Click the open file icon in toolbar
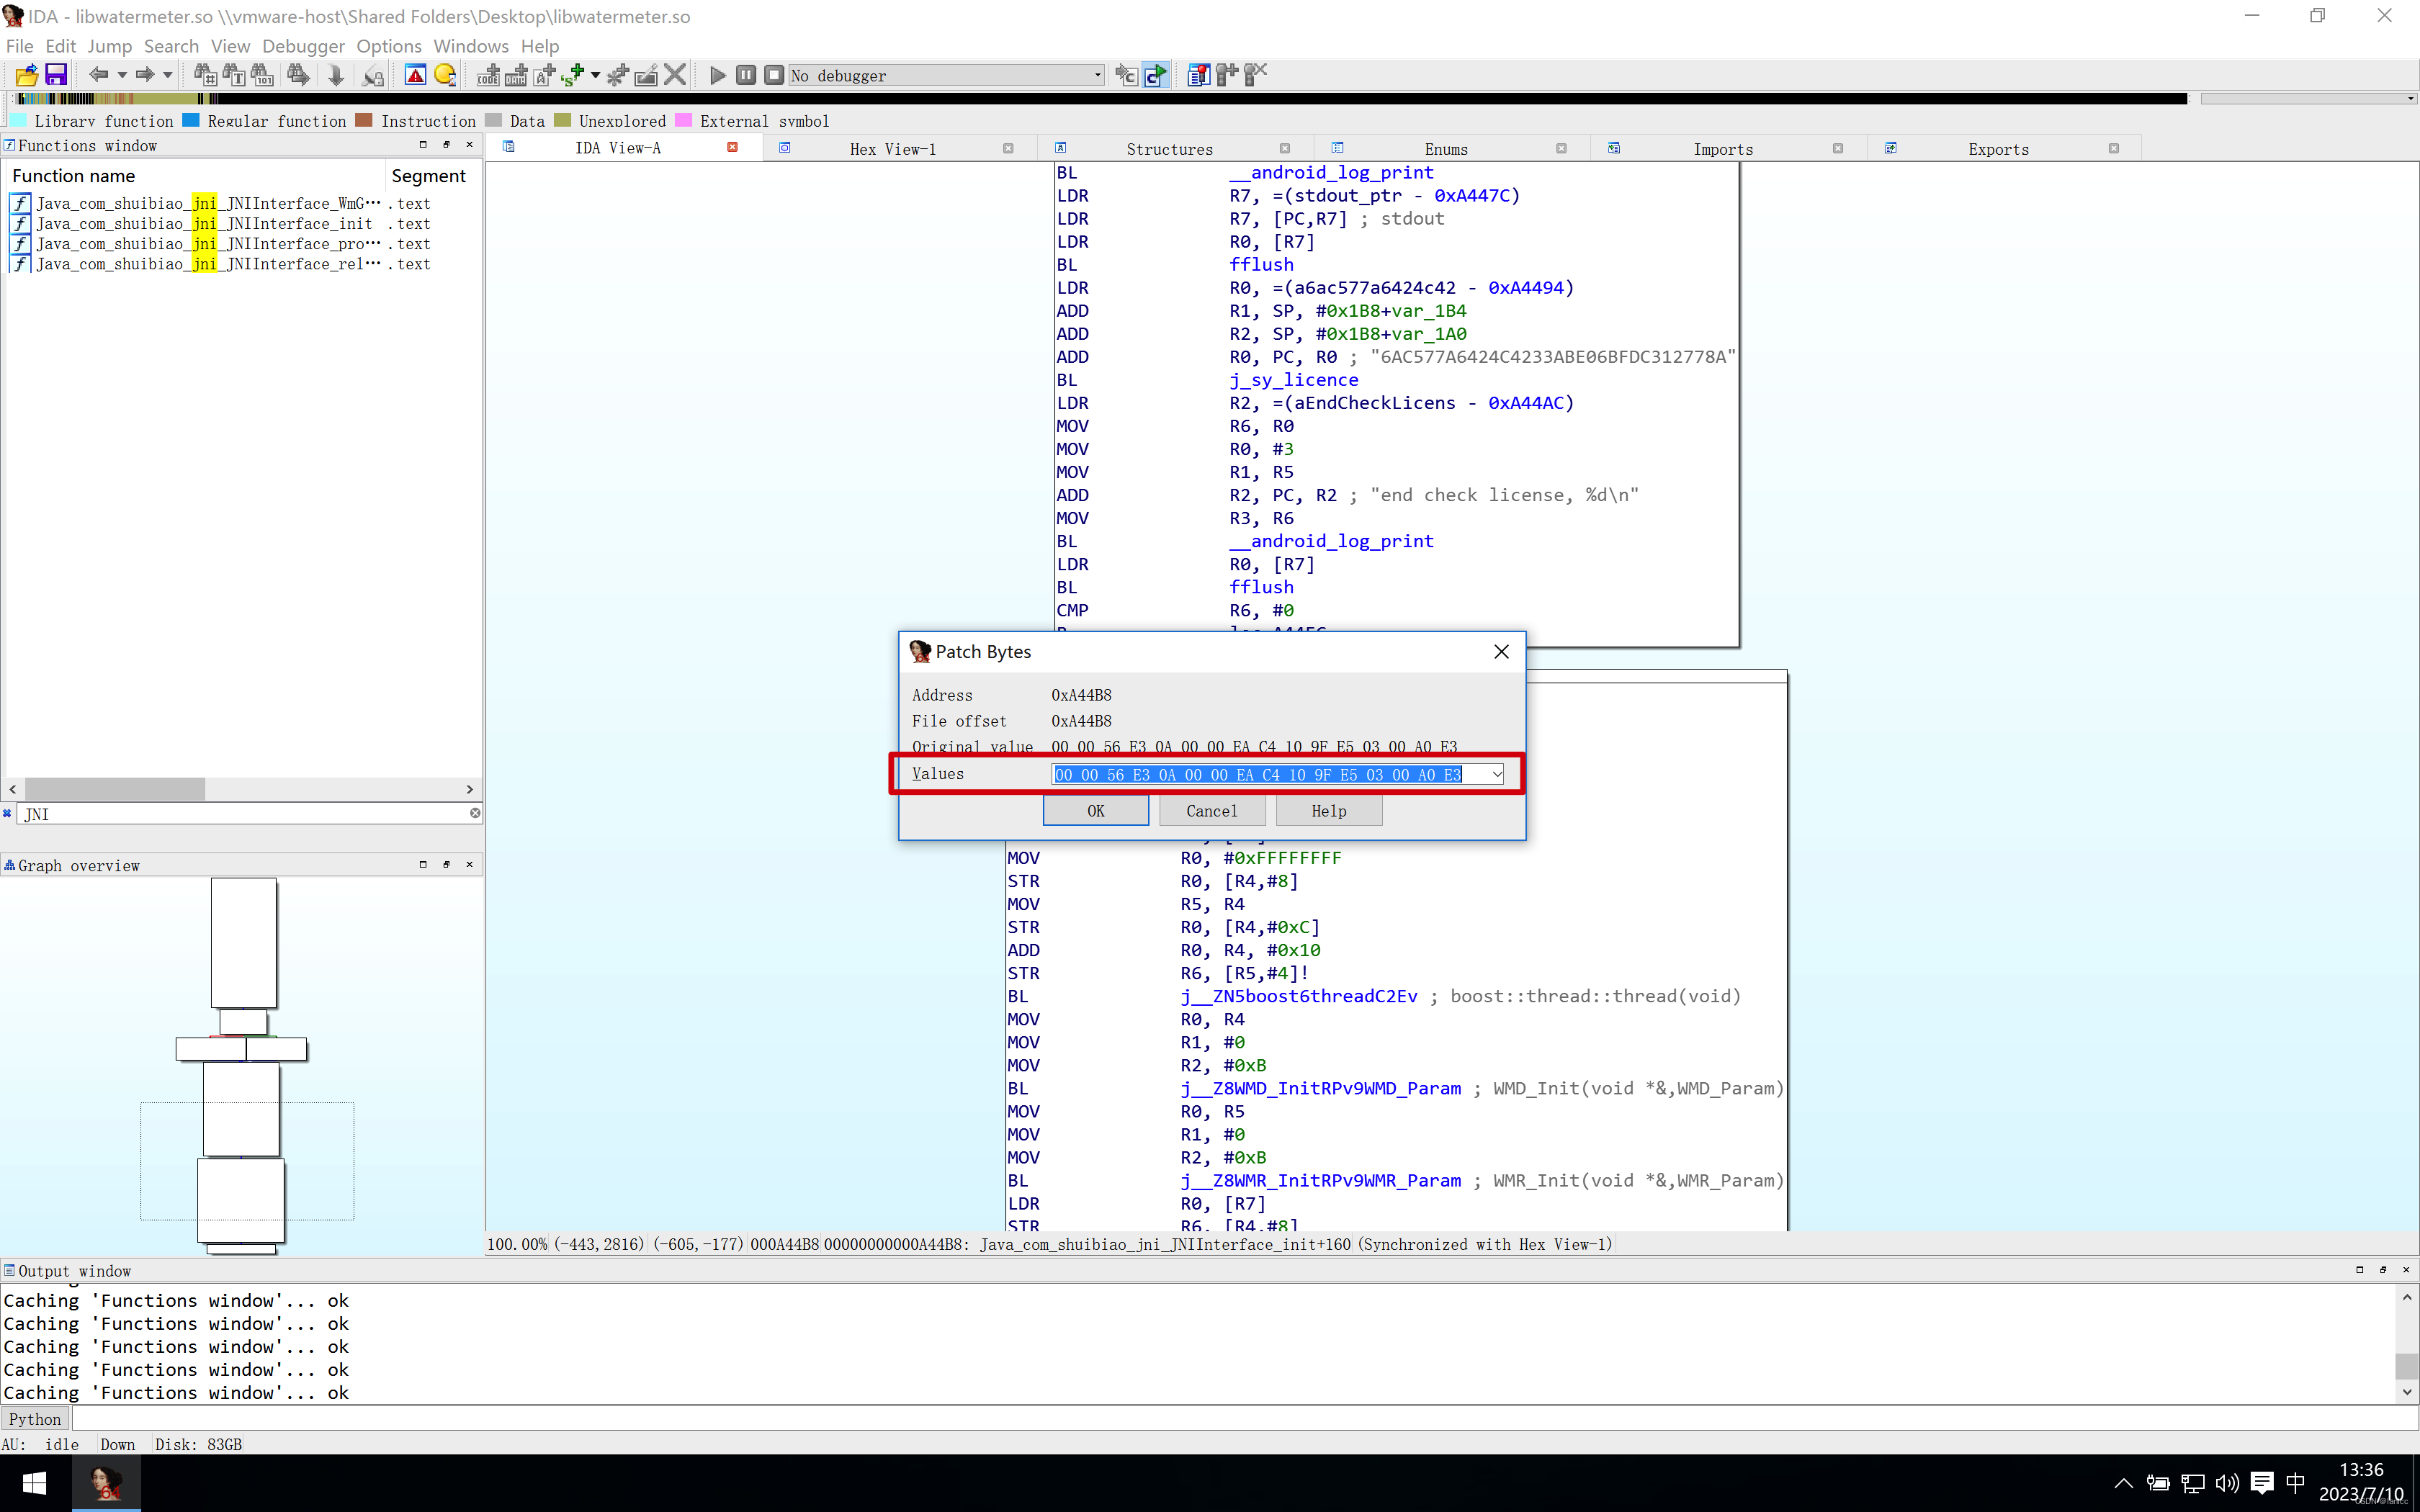 [27, 75]
